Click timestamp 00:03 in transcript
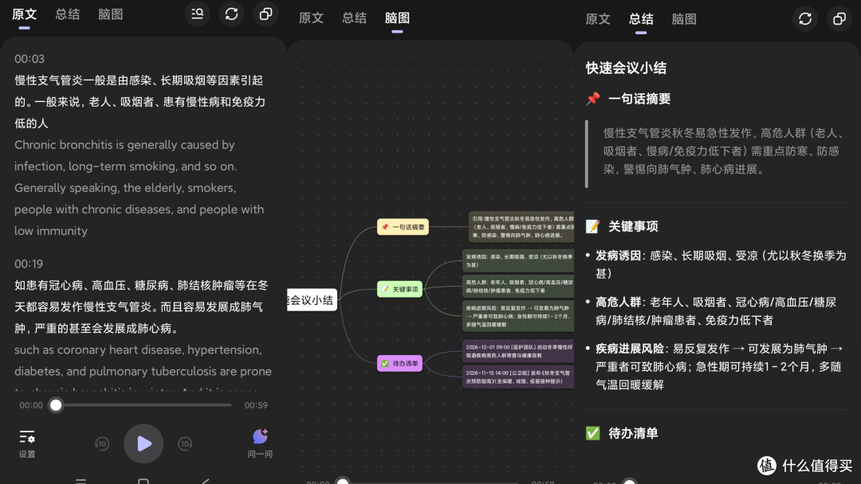The width and height of the screenshot is (861, 484). tap(29, 59)
